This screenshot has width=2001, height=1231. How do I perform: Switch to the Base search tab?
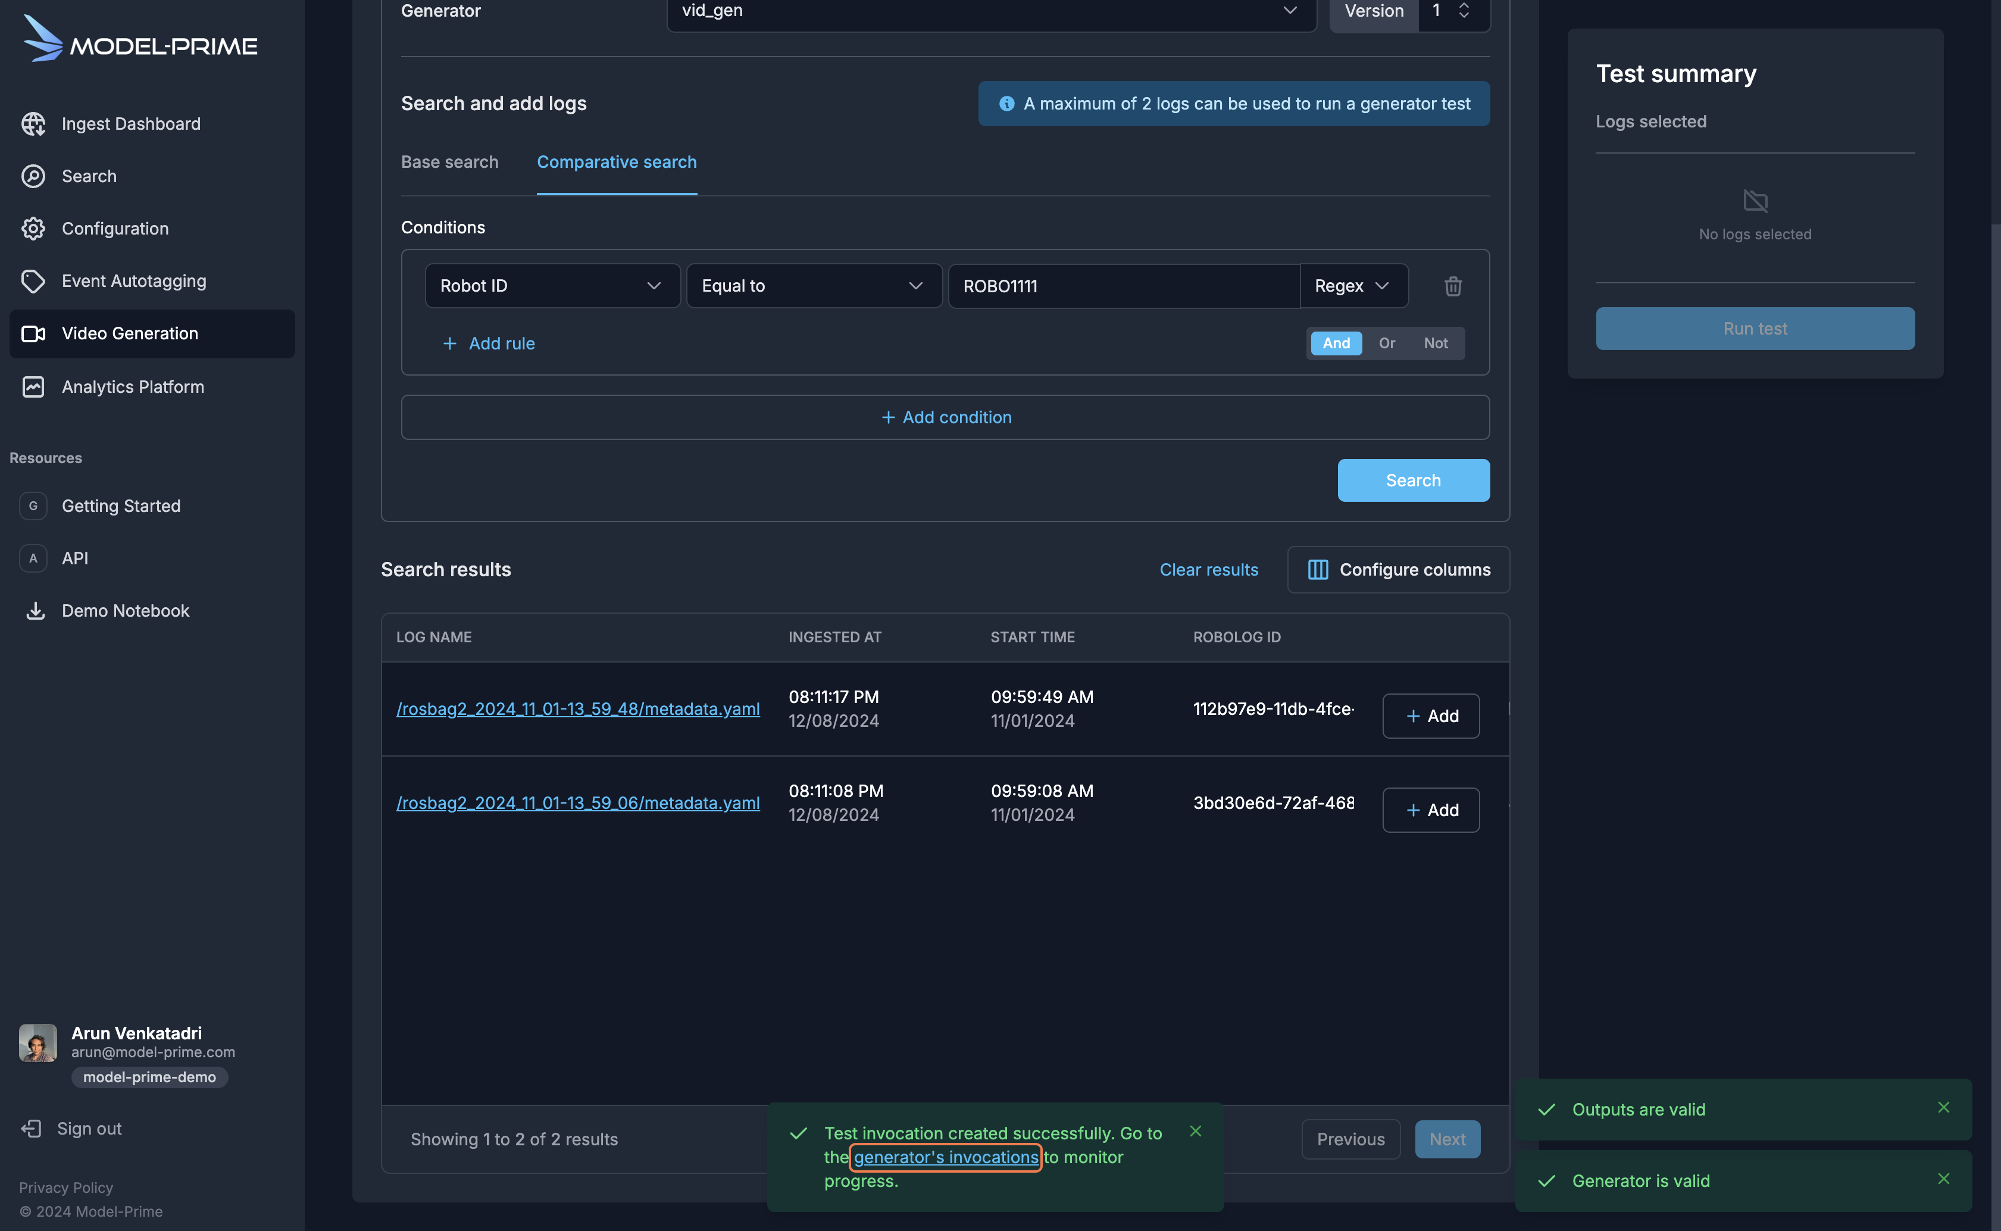tap(449, 162)
